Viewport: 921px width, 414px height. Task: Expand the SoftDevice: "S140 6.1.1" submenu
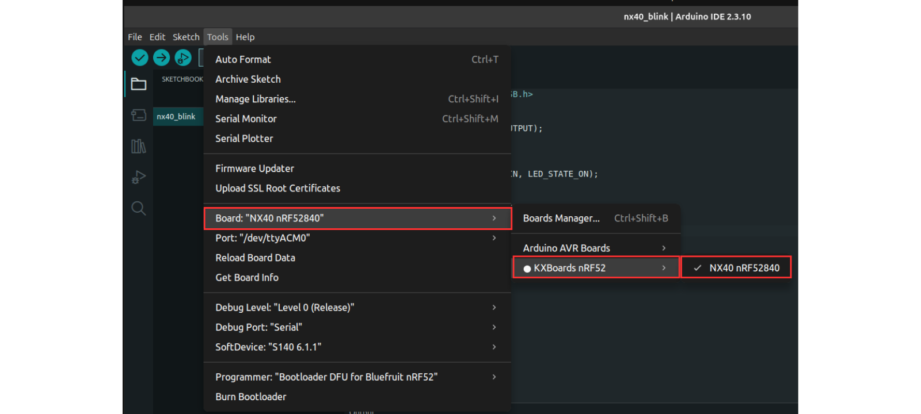point(357,347)
